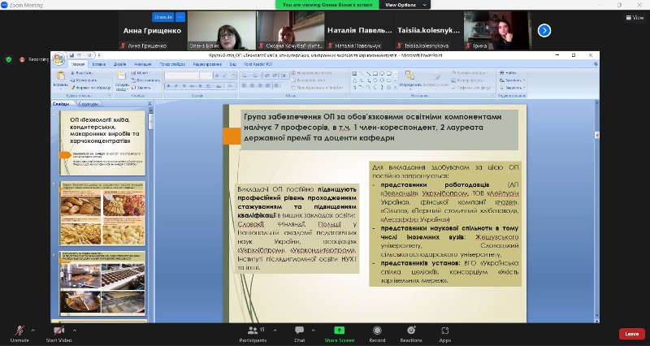Click the red Leave button

tap(631, 334)
